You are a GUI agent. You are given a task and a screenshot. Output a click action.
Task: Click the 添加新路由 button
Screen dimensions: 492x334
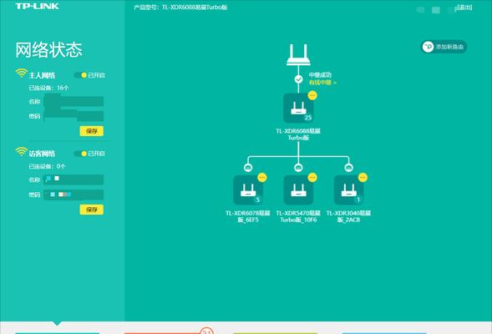click(444, 47)
